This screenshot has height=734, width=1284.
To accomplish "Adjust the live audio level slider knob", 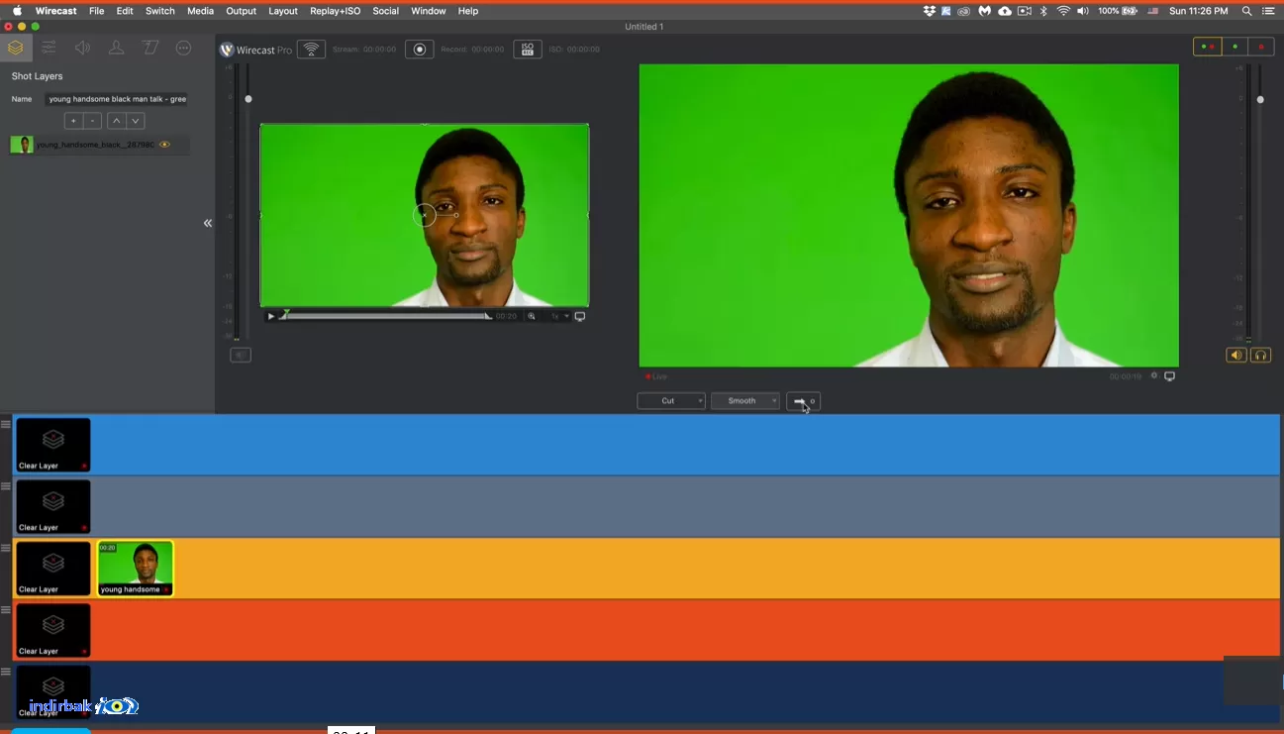I will click(1260, 99).
